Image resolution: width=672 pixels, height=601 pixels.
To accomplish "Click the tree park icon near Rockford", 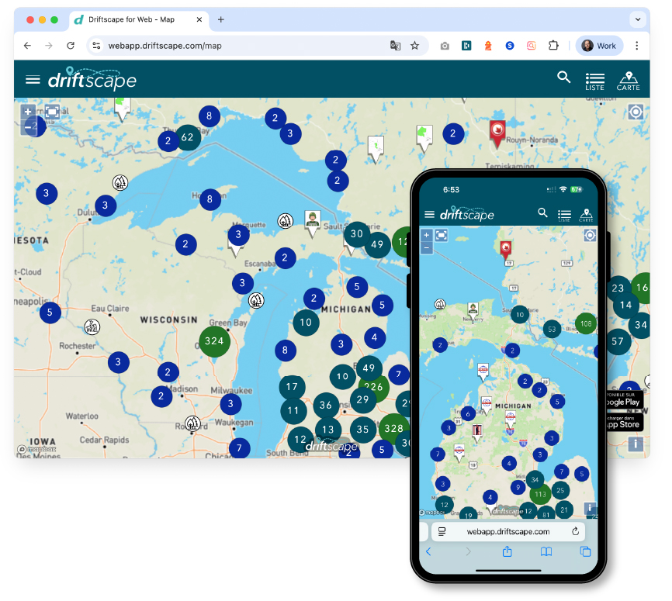I will point(192,423).
